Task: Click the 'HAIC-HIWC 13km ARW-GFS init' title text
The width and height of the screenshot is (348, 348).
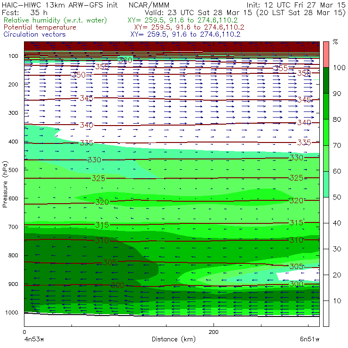Action: coord(60,5)
